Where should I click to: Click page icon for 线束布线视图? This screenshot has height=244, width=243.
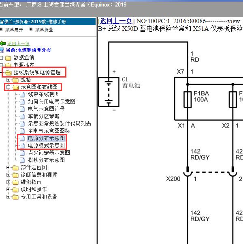tap(22, 95)
